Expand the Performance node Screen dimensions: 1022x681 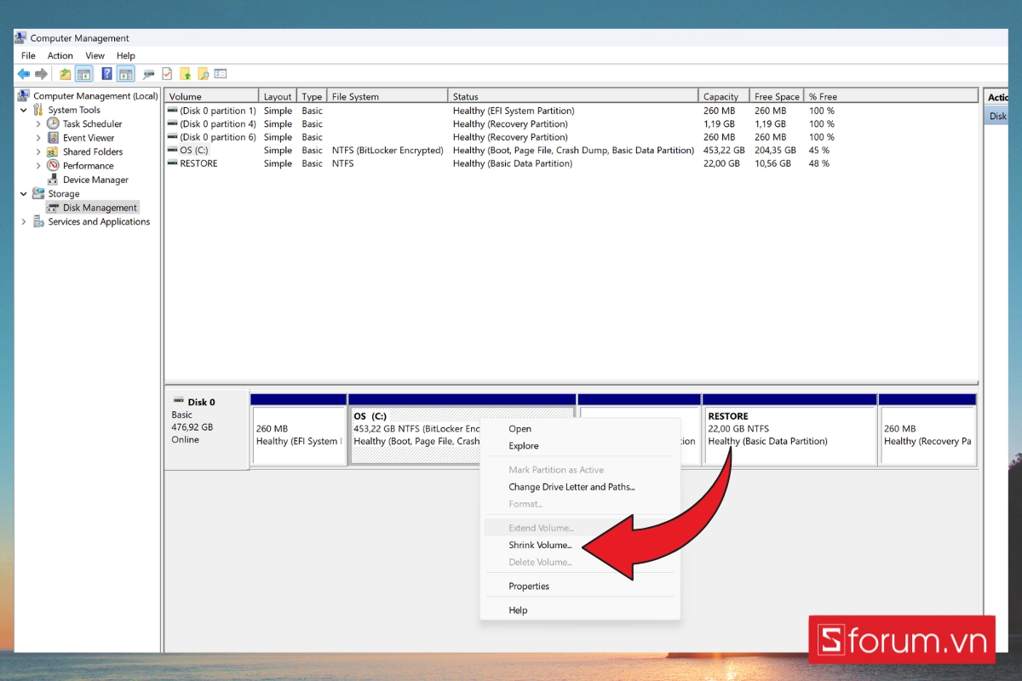[x=38, y=166]
